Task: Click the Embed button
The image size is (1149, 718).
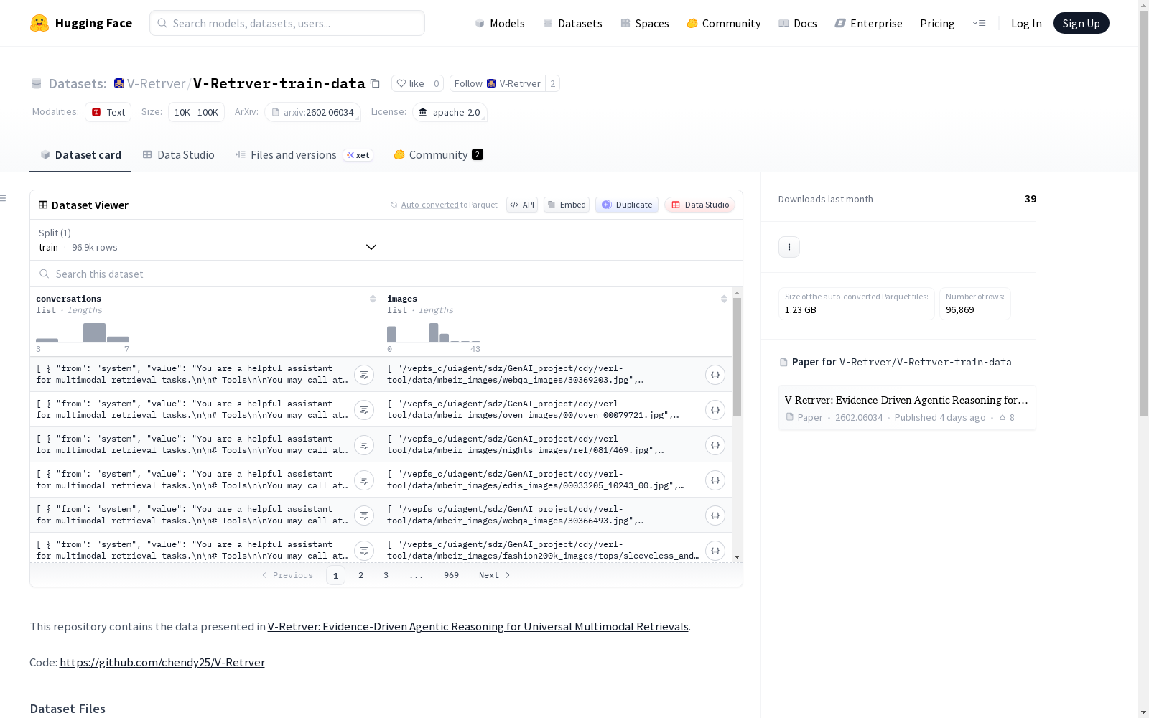Action: [x=567, y=205]
